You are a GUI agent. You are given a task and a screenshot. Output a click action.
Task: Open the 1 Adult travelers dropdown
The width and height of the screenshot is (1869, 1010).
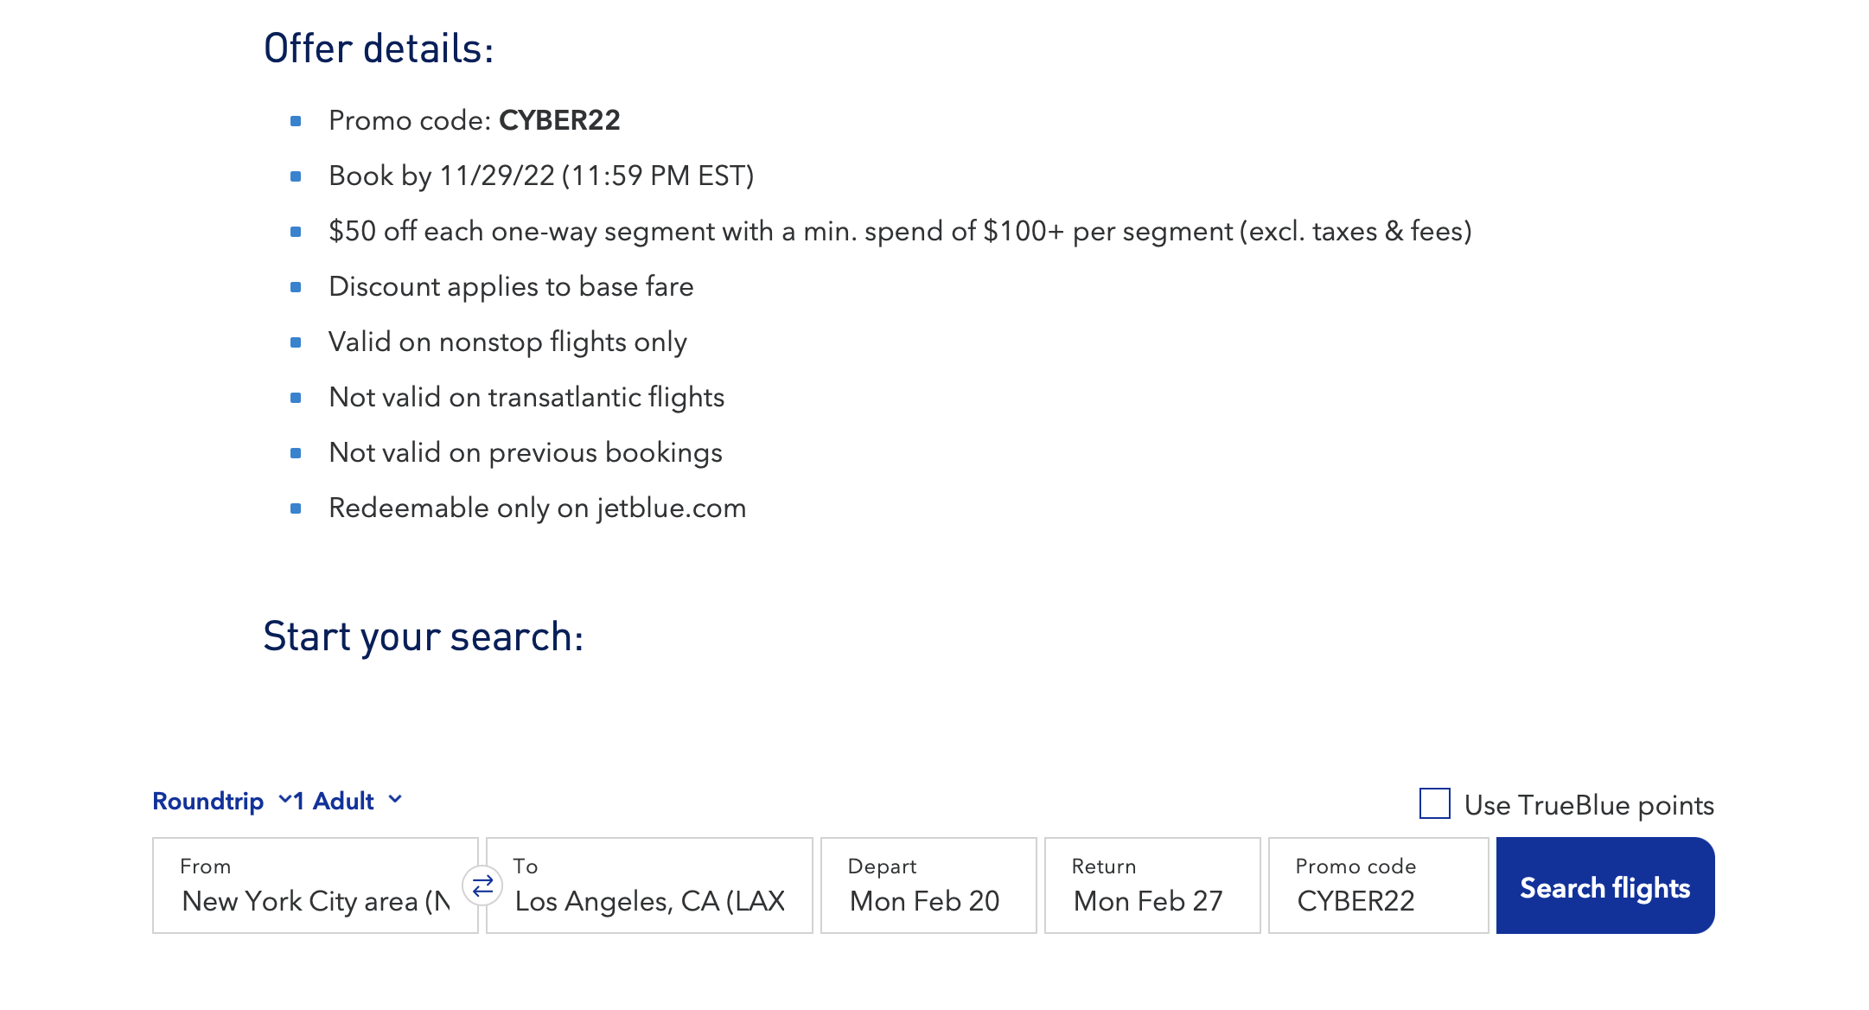tap(348, 801)
